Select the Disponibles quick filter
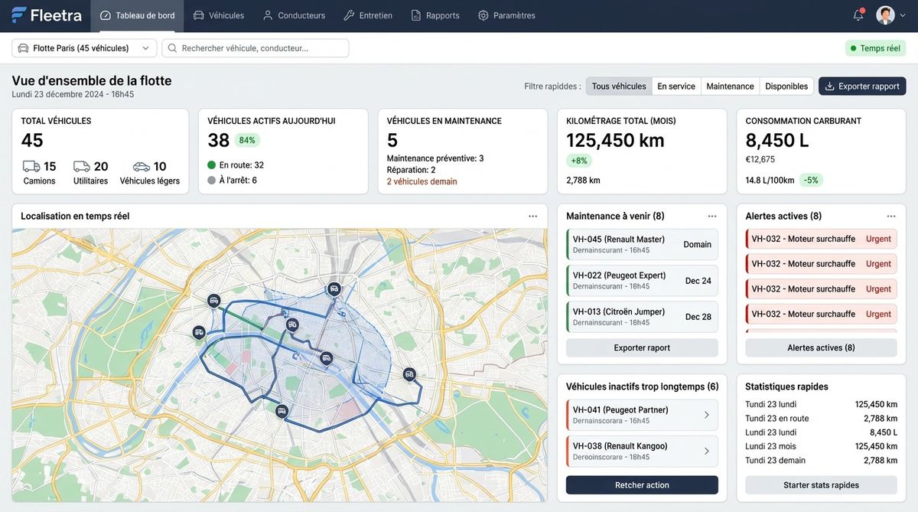 pos(786,86)
